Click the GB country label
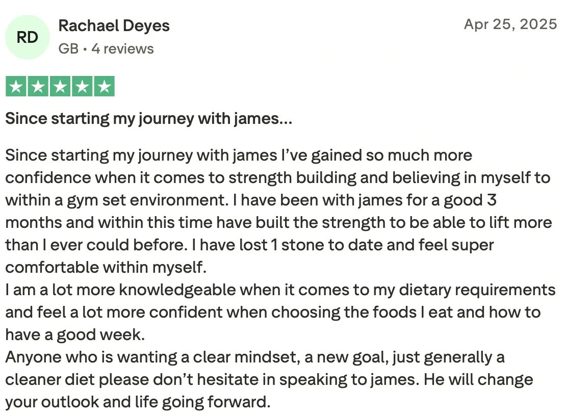This screenshot has height=416, width=565. pos(68,48)
